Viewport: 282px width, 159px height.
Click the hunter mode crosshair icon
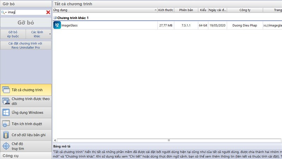click(6, 146)
